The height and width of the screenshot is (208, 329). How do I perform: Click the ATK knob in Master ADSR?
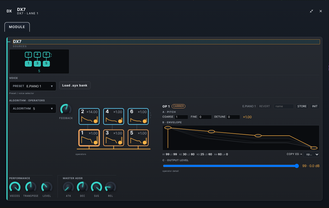click(x=68, y=187)
